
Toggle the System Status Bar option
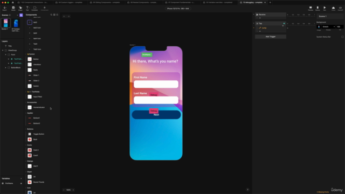342,37
